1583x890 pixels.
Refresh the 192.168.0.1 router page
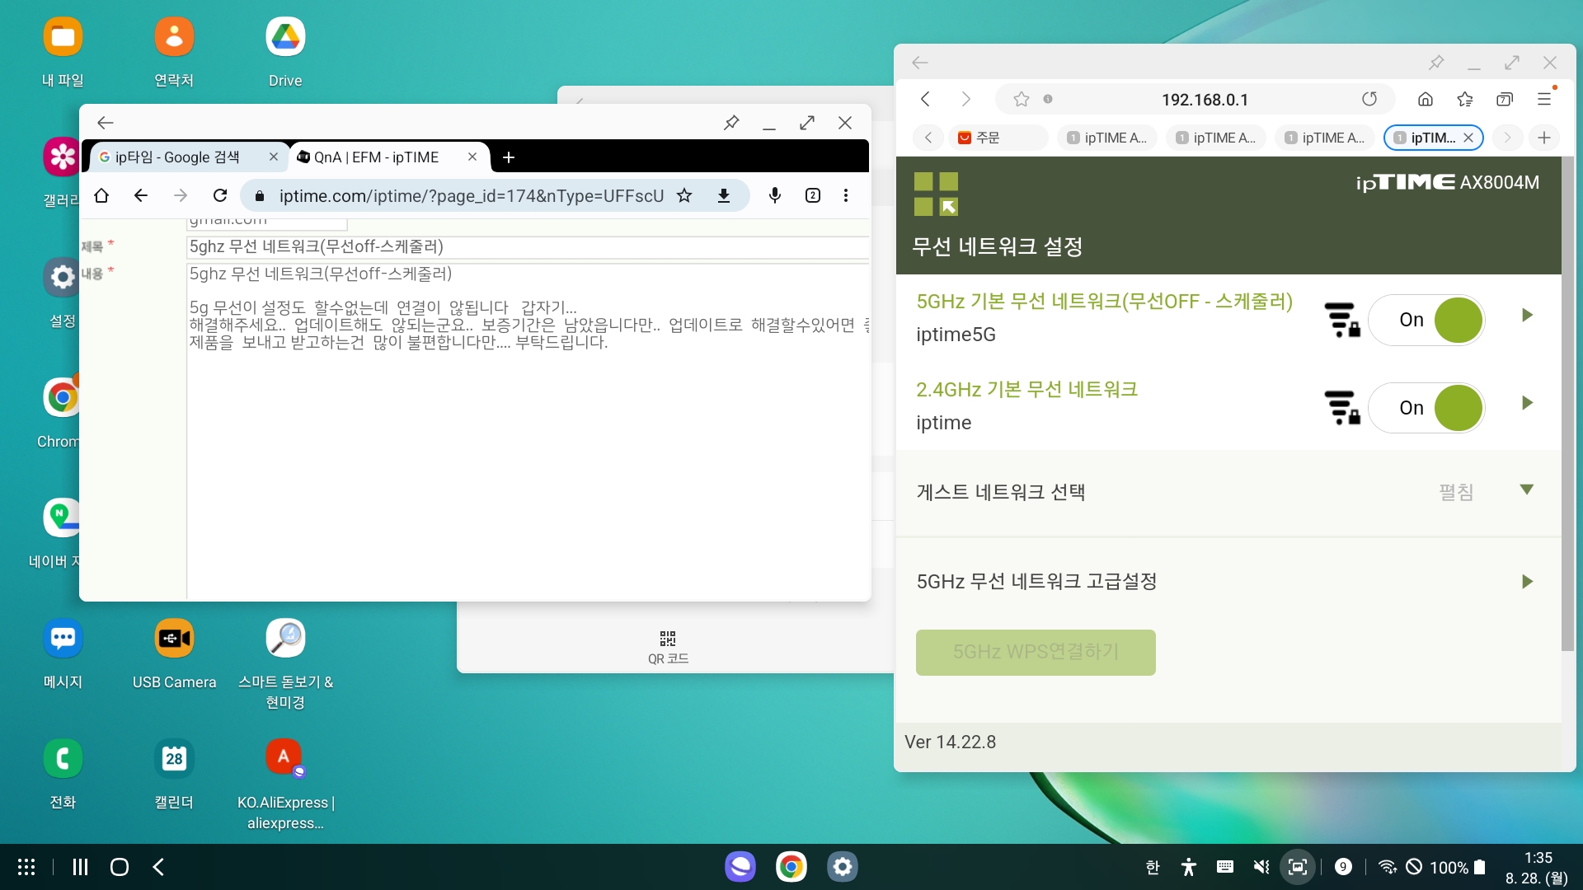pos(1369,100)
